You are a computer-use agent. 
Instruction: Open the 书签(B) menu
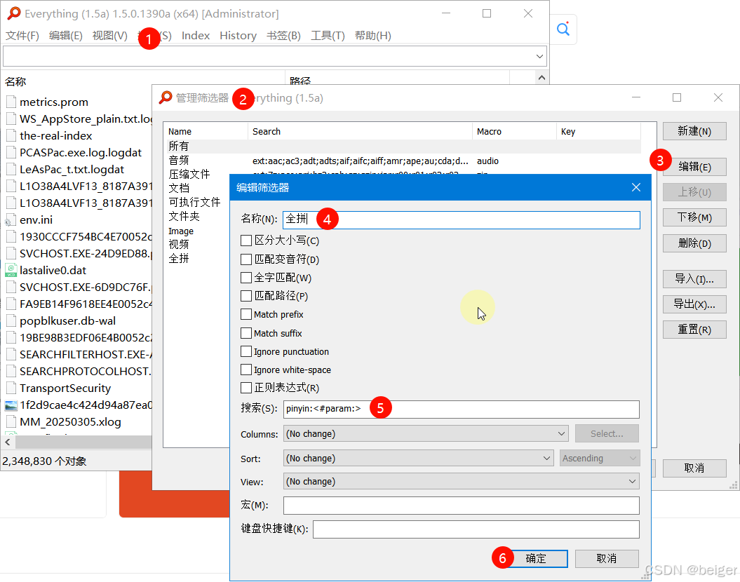click(283, 35)
